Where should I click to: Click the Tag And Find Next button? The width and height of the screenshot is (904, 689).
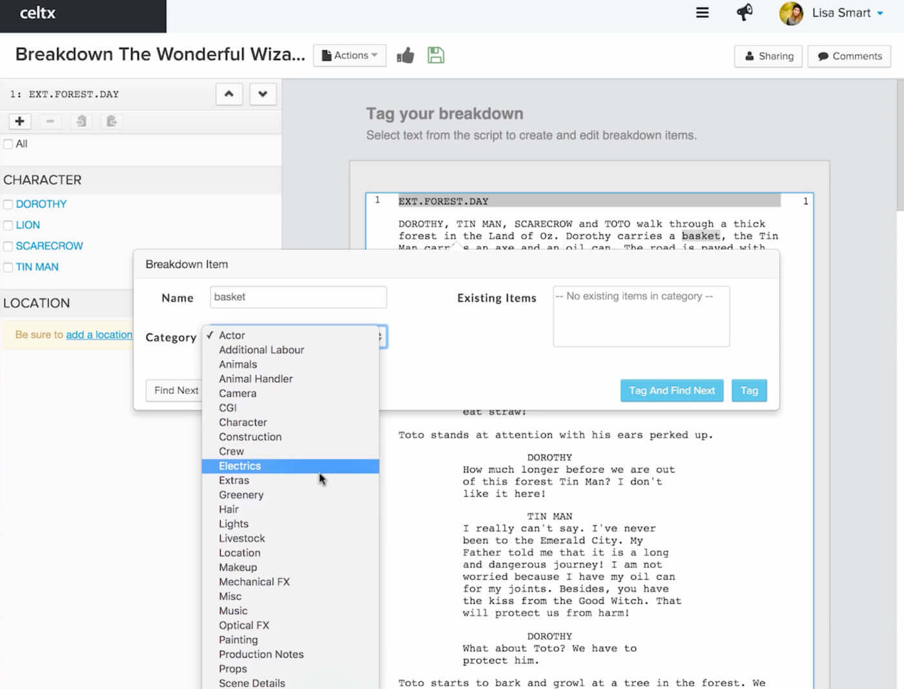(672, 390)
